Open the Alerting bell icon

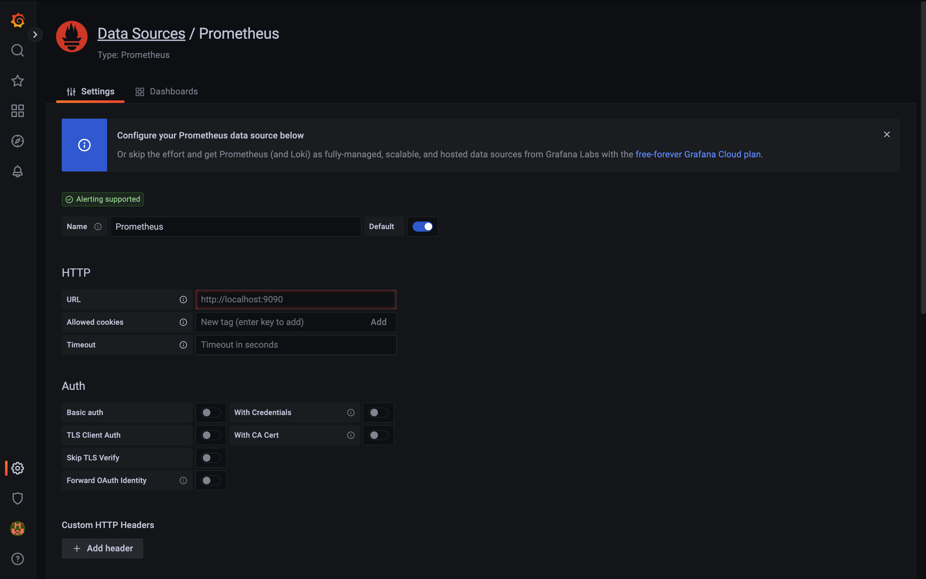pos(18,171)
